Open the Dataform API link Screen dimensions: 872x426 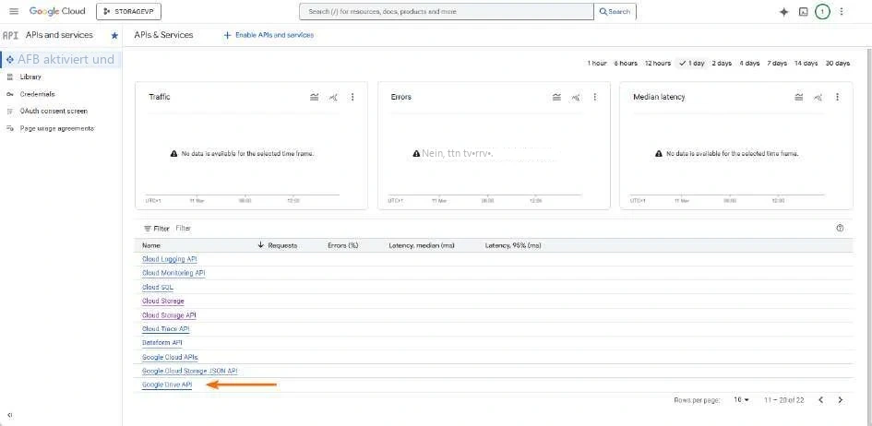(x=161, y=343)
